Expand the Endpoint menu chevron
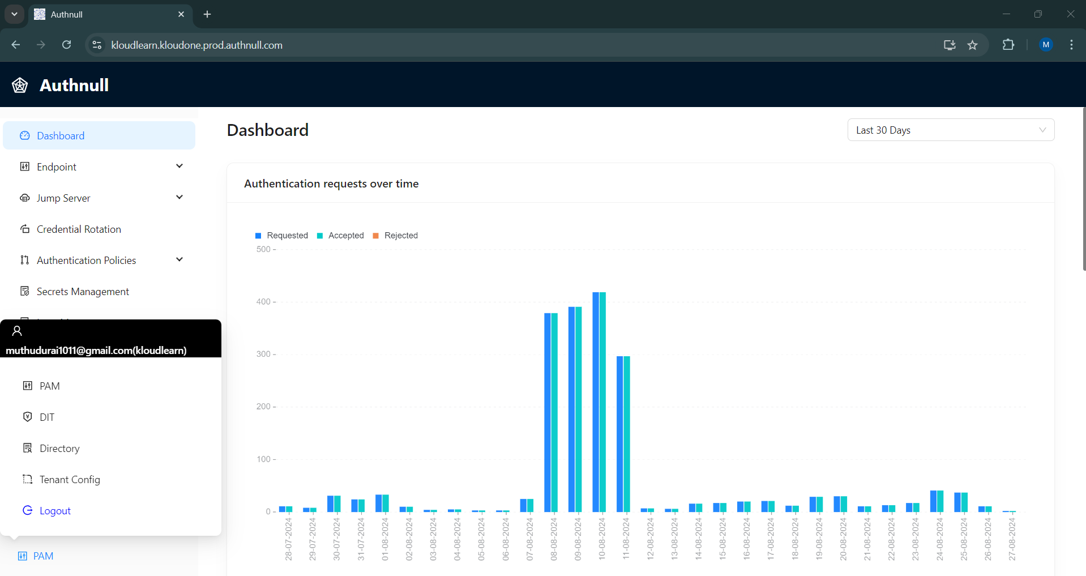 point(179,166)
